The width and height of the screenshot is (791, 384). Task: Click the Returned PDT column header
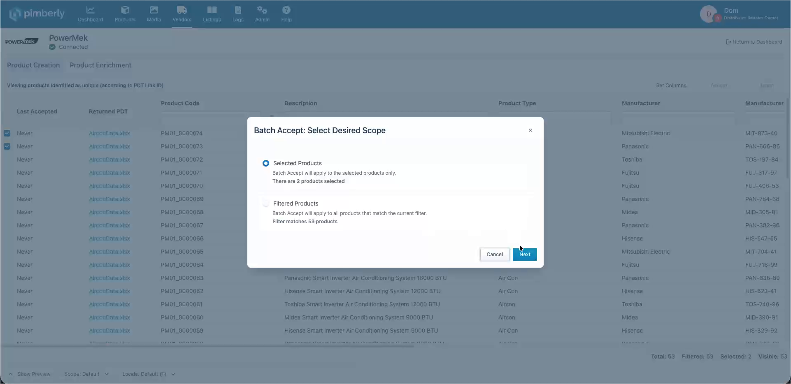point(108,111)
